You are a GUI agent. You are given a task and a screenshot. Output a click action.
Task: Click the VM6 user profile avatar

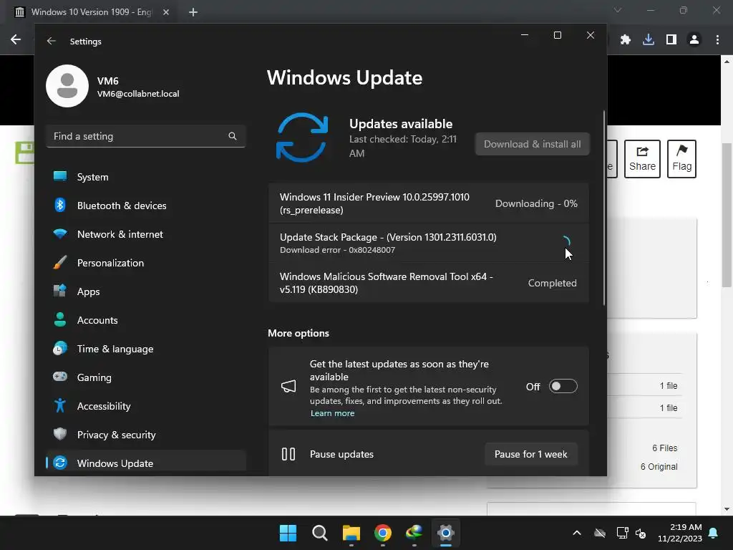click(x=67, y=86)
